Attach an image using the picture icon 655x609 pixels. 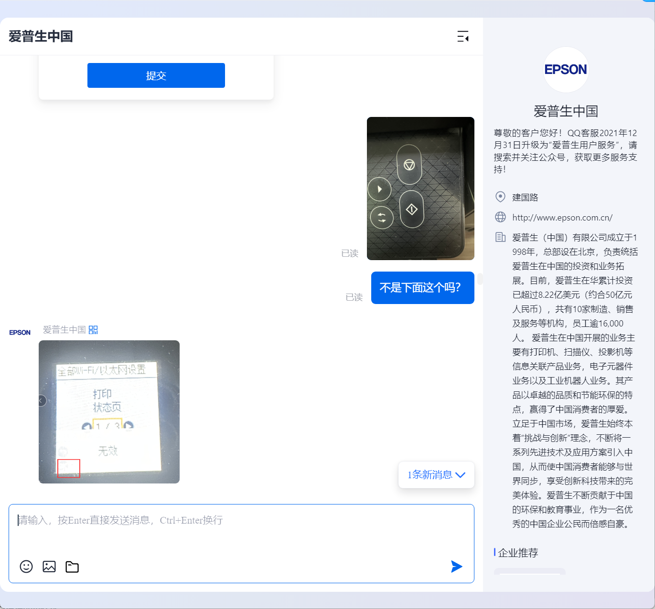tap(49, 567)
